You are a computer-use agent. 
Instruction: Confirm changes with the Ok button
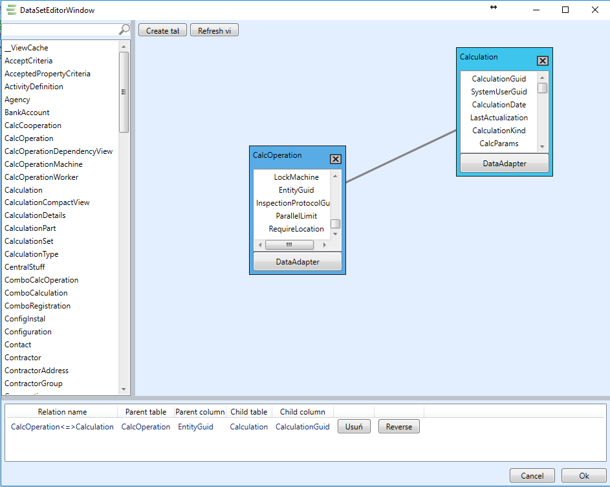pyautogui.click(x=583, y=476)
